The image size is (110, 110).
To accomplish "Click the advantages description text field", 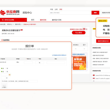I will 19,81.
